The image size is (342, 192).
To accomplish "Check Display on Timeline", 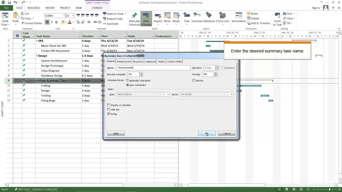I will (x=108, y=105).
